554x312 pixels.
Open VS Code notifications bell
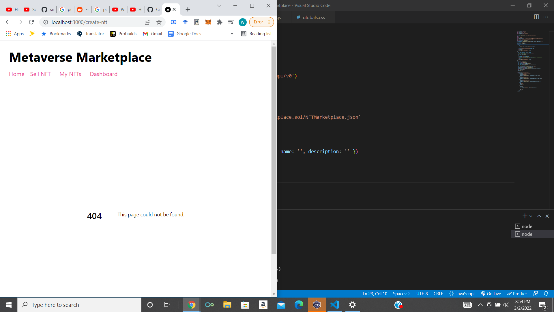pos(546,294)
